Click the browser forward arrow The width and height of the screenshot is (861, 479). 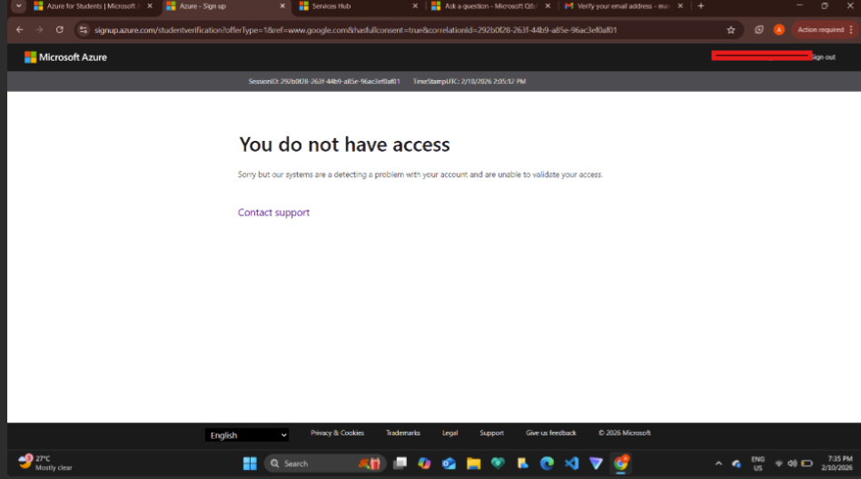(40, 30)
